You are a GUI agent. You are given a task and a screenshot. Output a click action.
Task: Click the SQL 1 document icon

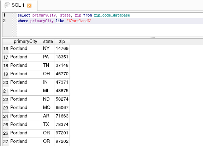[7, 5]
